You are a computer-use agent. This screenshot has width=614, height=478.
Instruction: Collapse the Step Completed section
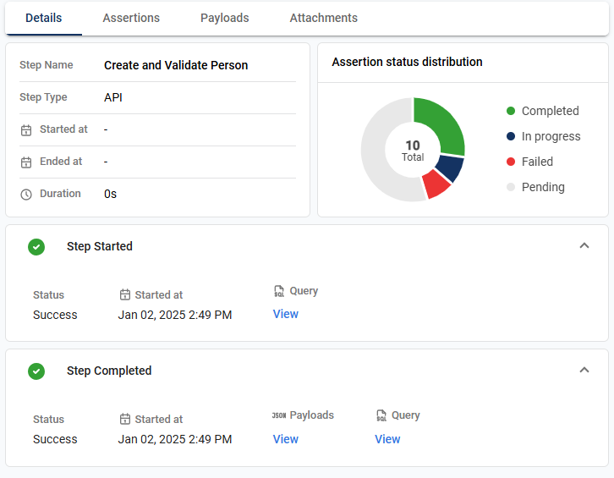pos(584,371)
